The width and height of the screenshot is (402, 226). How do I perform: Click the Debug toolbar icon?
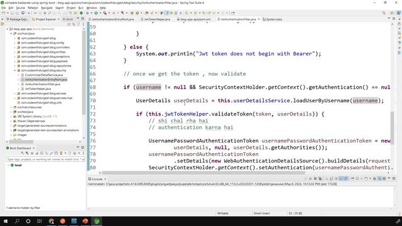point(87,13)
